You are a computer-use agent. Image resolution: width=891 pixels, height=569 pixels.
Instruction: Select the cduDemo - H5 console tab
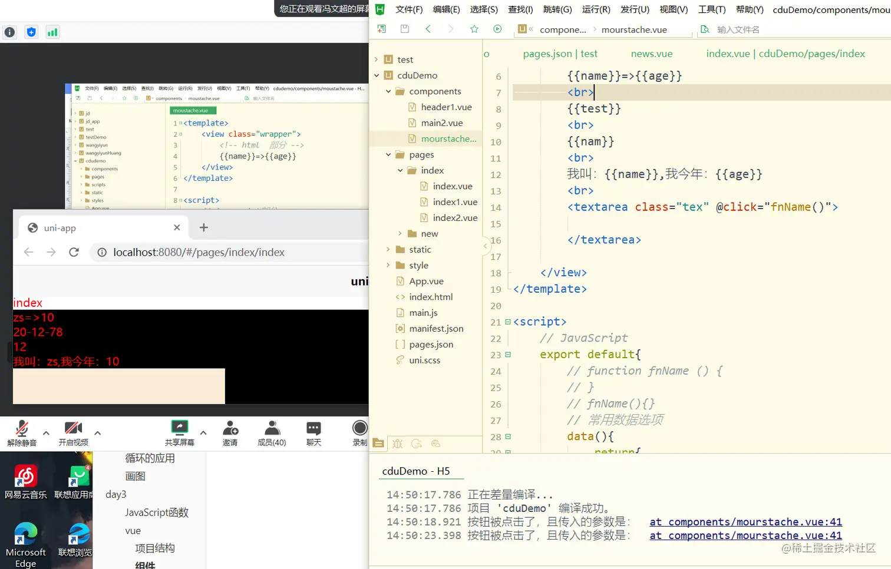point(416,471)
